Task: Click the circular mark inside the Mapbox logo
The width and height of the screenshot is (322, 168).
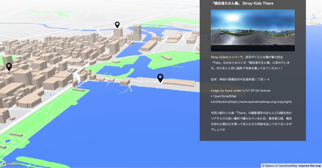Action: (4, 163)
